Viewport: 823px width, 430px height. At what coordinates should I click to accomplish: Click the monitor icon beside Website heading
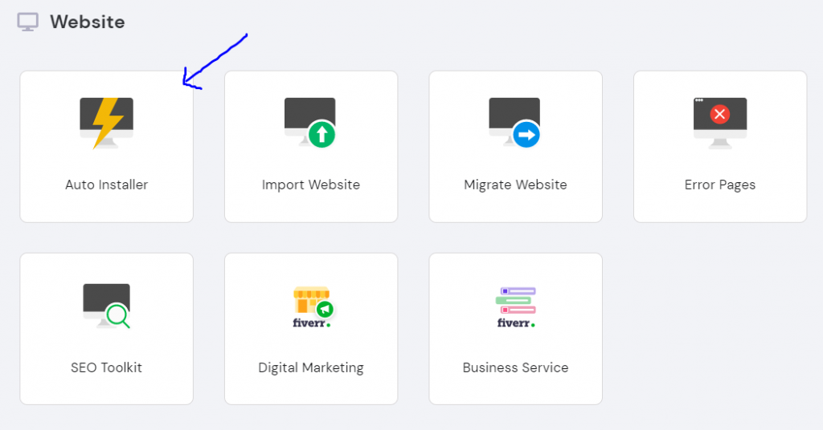tap(28, 22)
